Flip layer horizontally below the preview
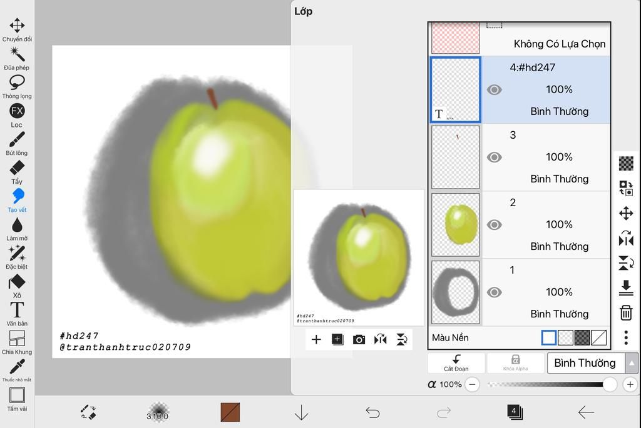The width and height of the screenshot is (641, 428). (380, 339)
